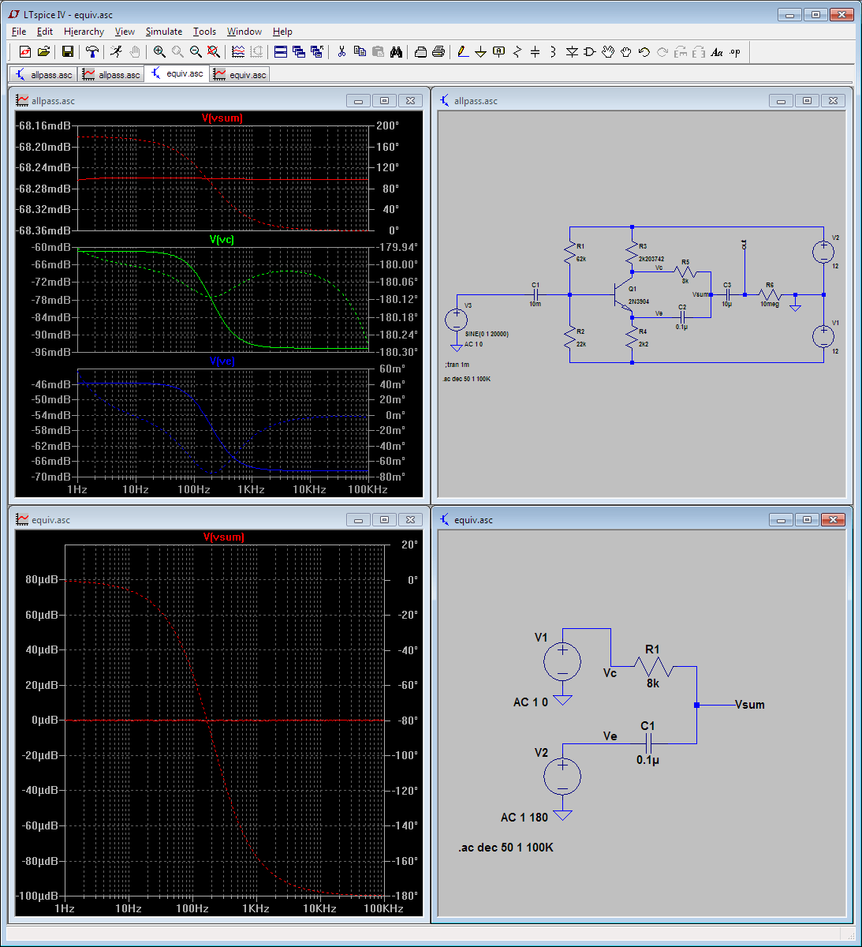Image resolution: width=862 pixels, height=947 pixels.
Task: Select the inductor placement tool
Action: [554, 52]
